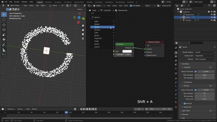Click the Play animation button
The width and height of the screenshot is (217, 122).
click(x=90, y=109)
